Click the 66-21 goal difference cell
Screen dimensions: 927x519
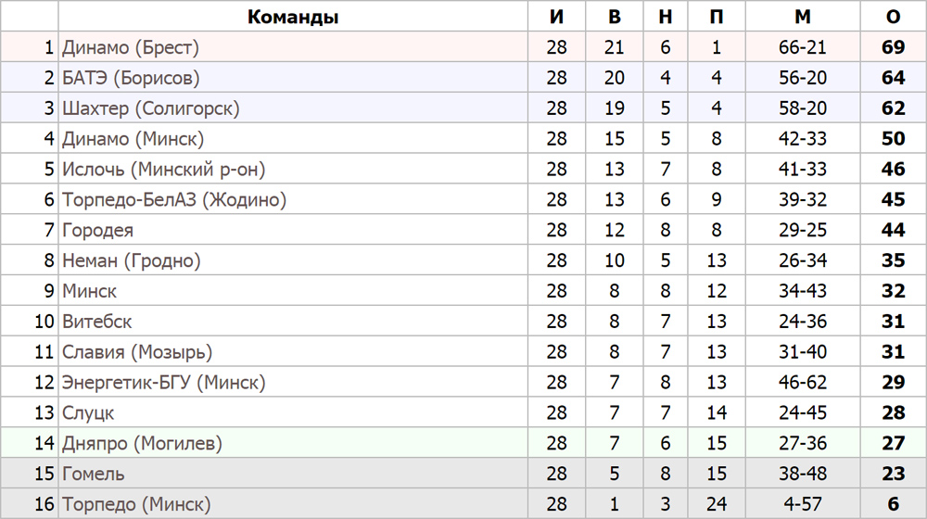pyautogui.click(x=803, y=47)
